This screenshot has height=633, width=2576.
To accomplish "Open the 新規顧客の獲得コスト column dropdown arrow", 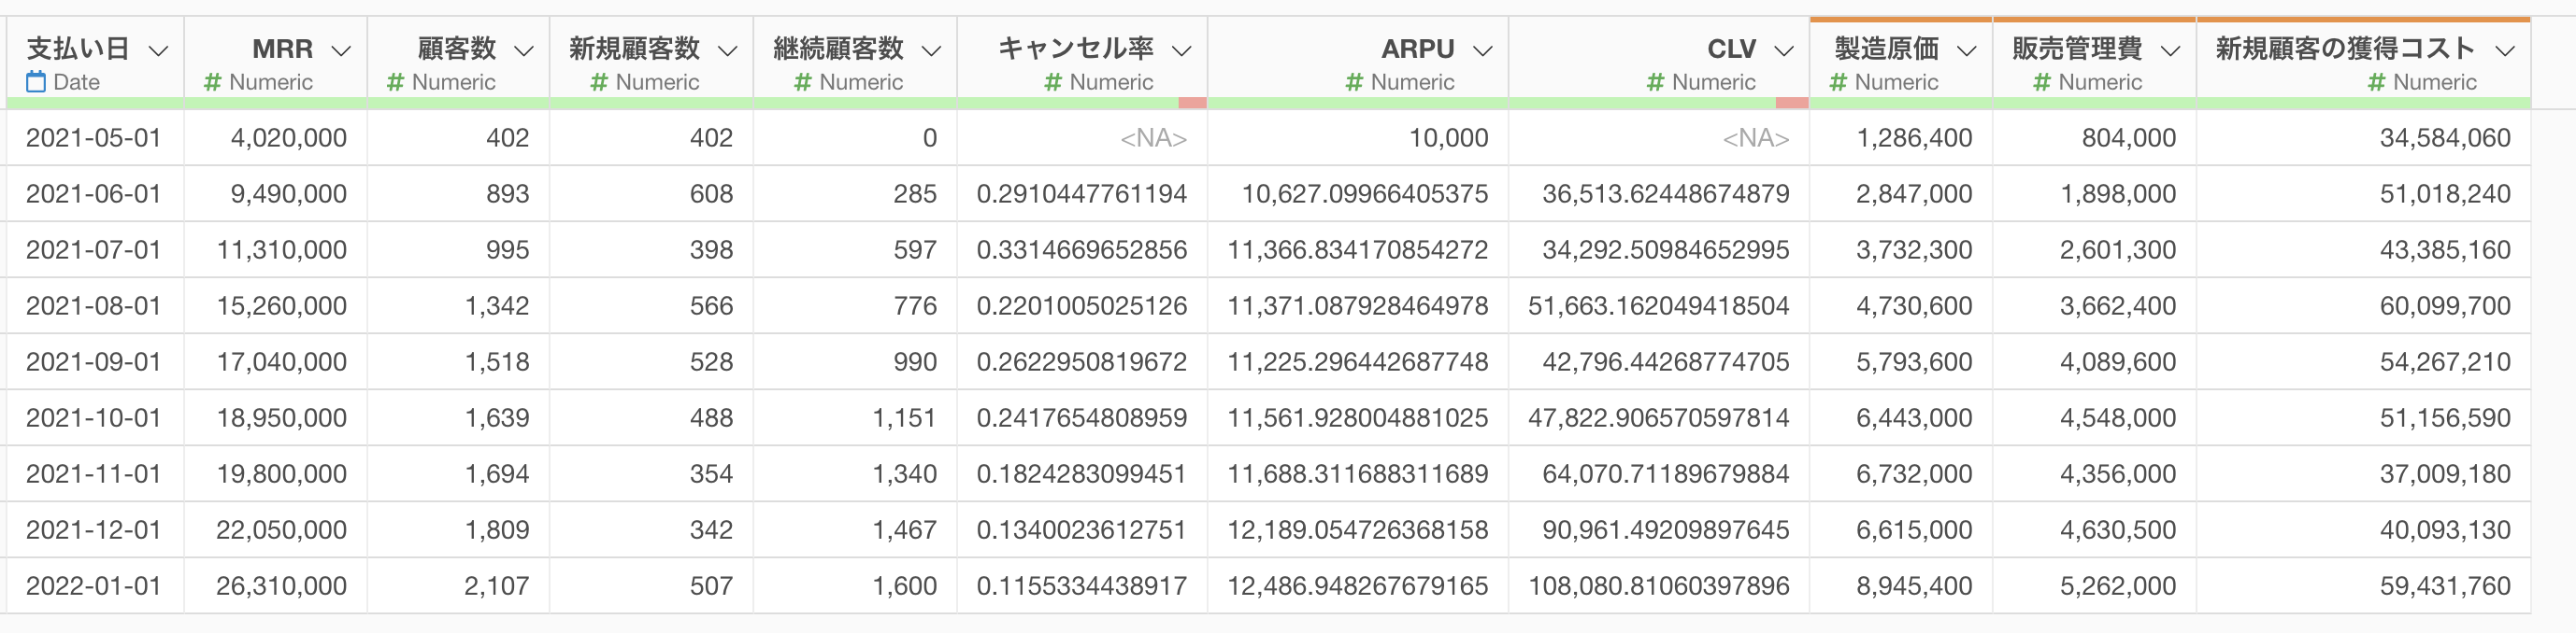I will [x=2505, y=51].
